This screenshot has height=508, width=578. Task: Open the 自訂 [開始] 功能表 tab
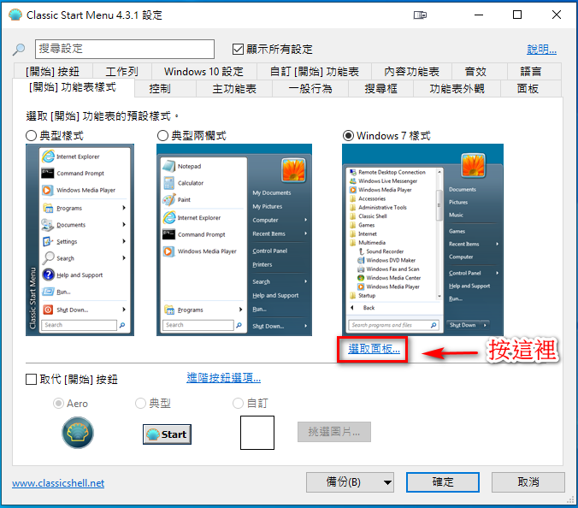point(315,72)
